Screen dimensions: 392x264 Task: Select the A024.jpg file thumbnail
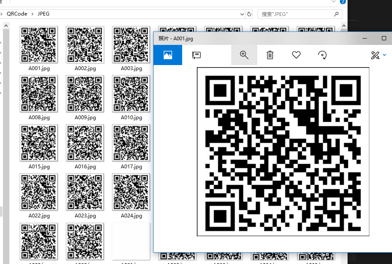131,193
